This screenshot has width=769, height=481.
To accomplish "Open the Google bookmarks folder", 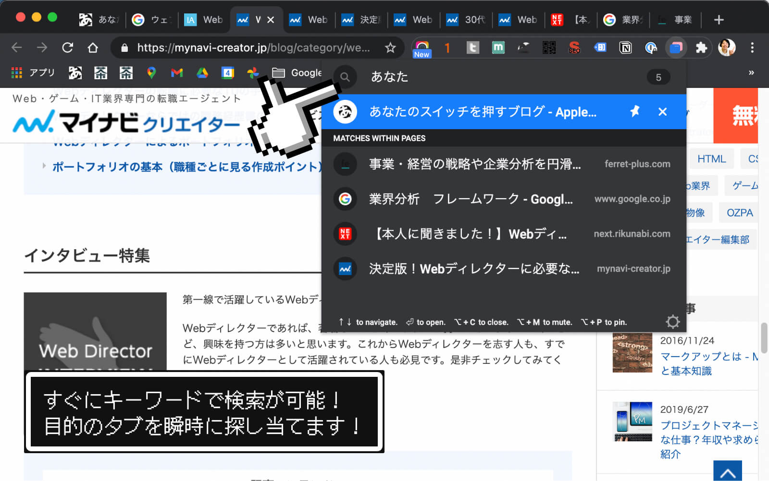I will [297, 72].
